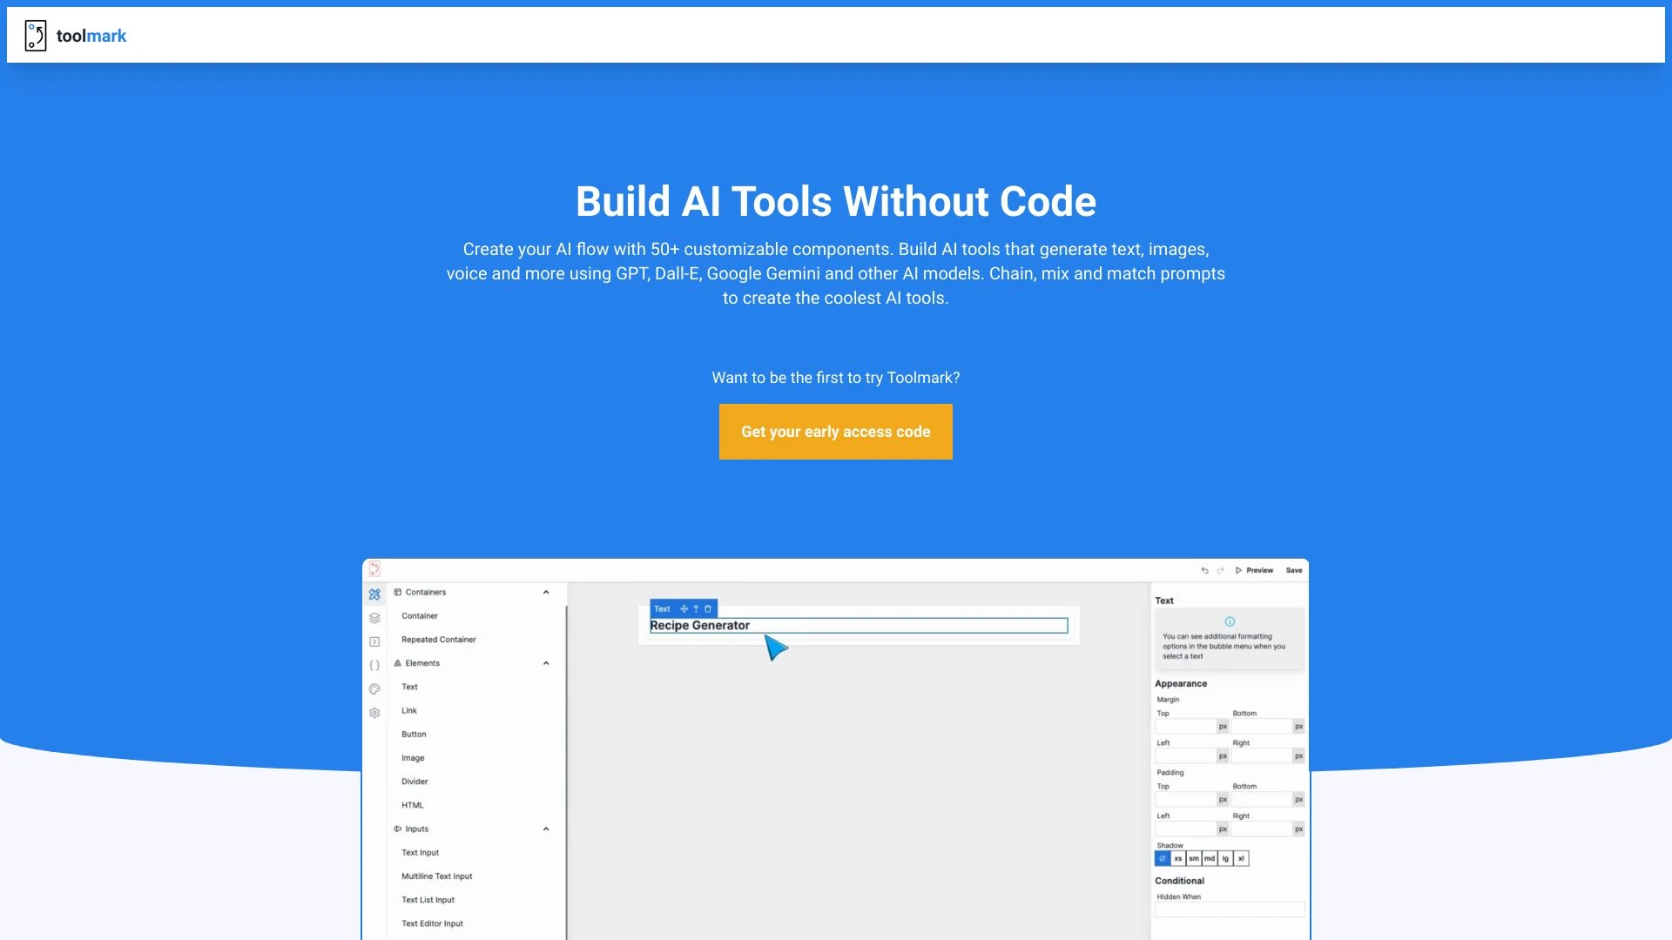The width and height of the screenshot is (1672, 940).
Task: Select the Text List Input item
Action: click(x=428, y=899)
